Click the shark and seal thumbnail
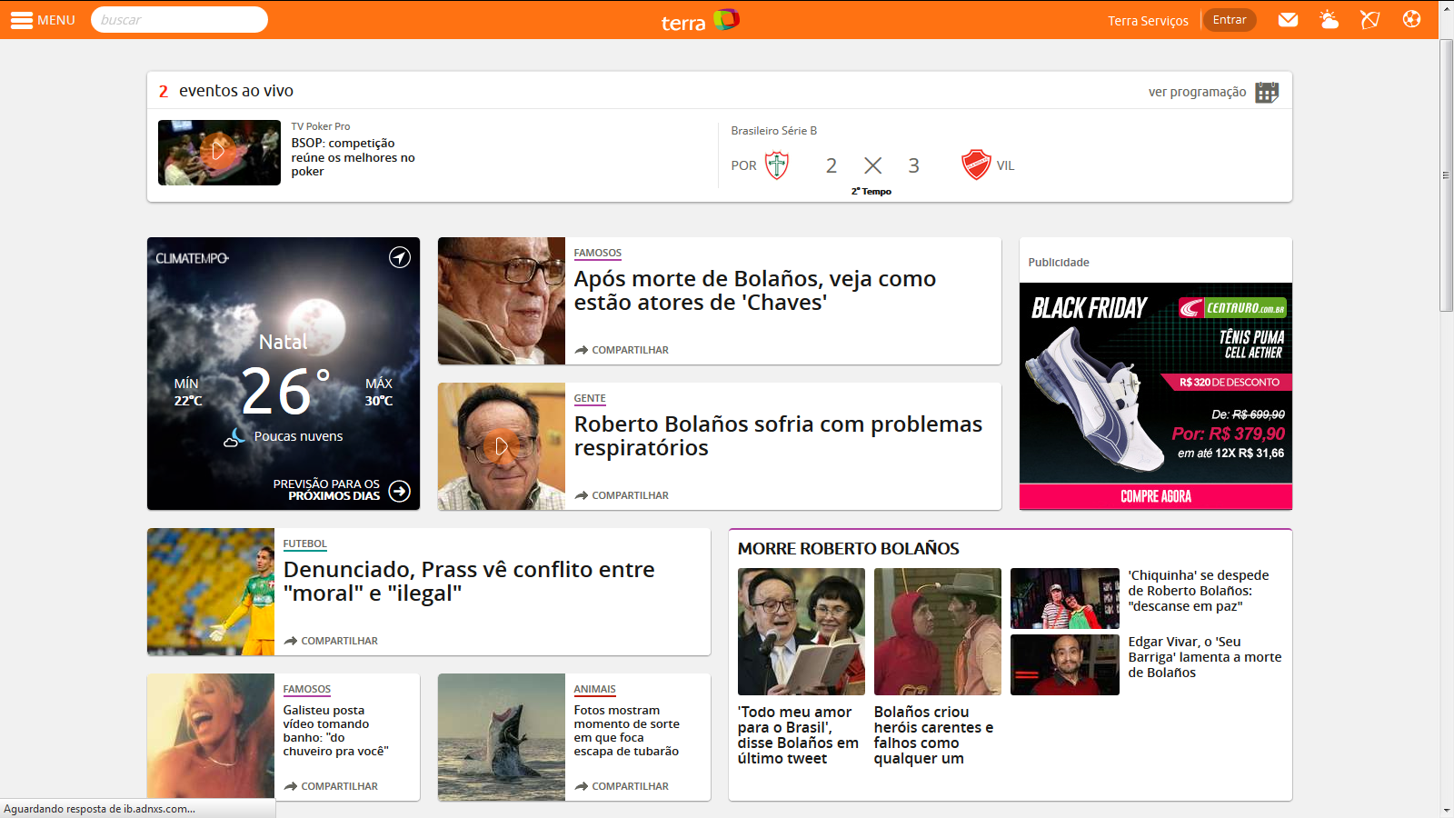The height and width of the screenshot is (818, 1454). point(502,737)
